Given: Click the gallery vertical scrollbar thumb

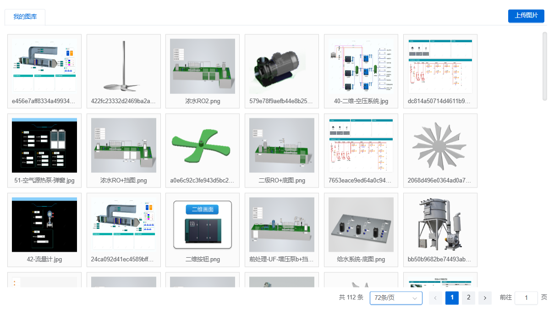Looking at the screenshot, I should [x=545, y=66].
